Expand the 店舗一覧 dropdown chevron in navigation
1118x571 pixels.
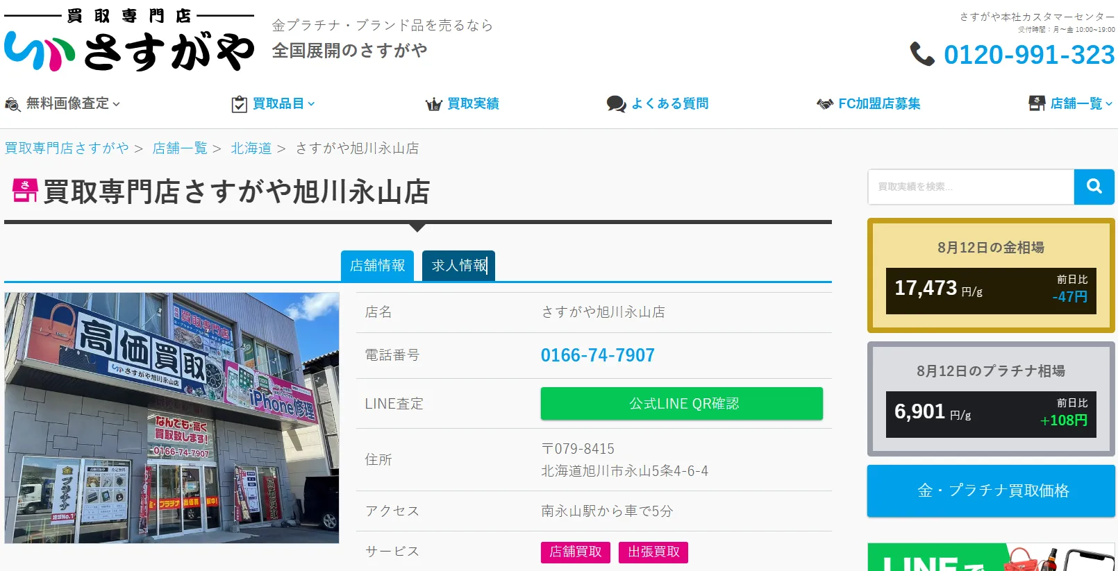1109,104
